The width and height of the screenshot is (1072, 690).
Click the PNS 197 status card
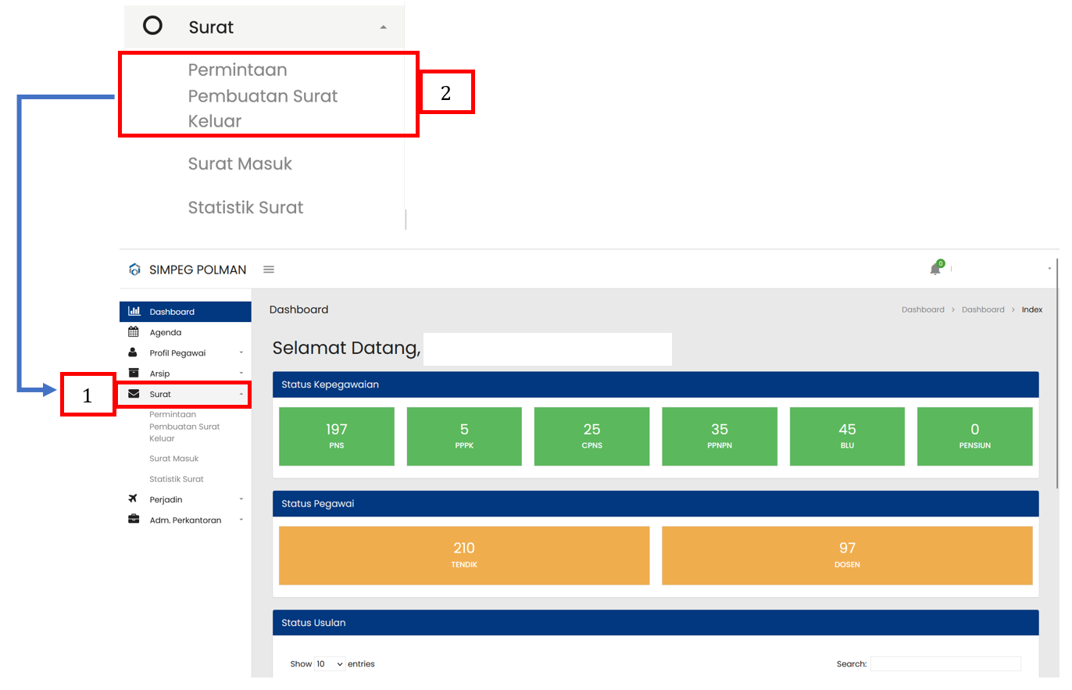pyautogui.click(x=337, y=436)
